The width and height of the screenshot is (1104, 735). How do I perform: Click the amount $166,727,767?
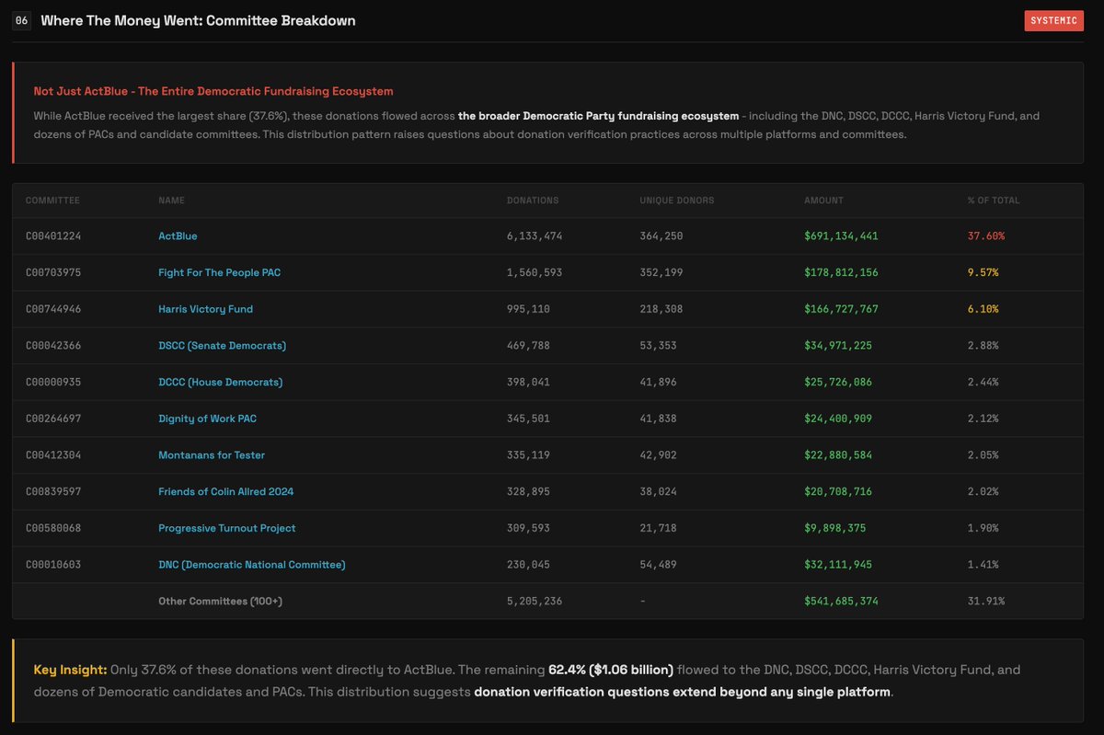tap(841, 309)
